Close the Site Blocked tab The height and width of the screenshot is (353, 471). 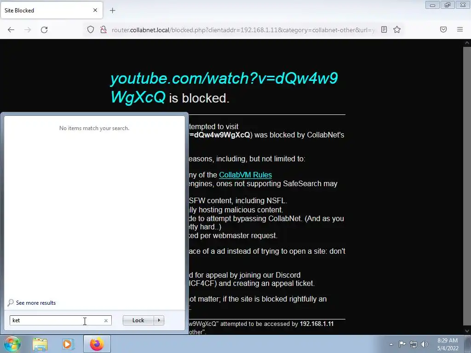[x=95, y=10]
